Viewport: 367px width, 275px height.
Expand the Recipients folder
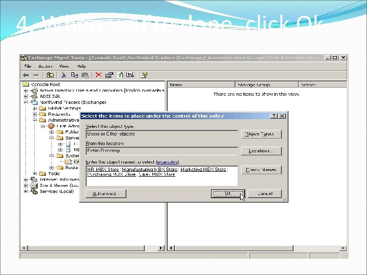click(x=35, y=115)
